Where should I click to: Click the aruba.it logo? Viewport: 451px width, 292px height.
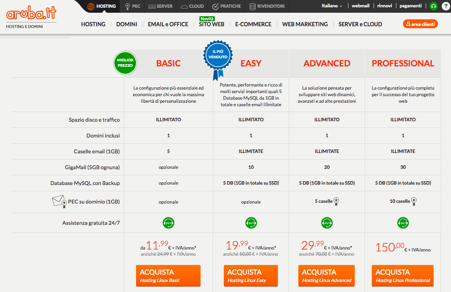[31, 13]
